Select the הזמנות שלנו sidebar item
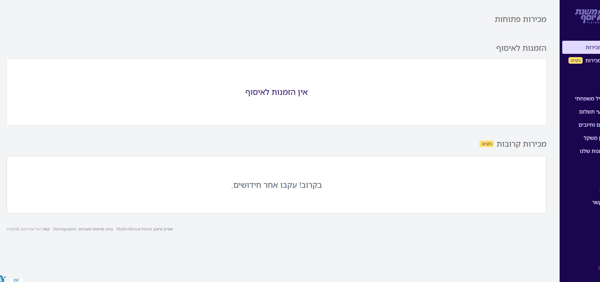 [590, 151]
